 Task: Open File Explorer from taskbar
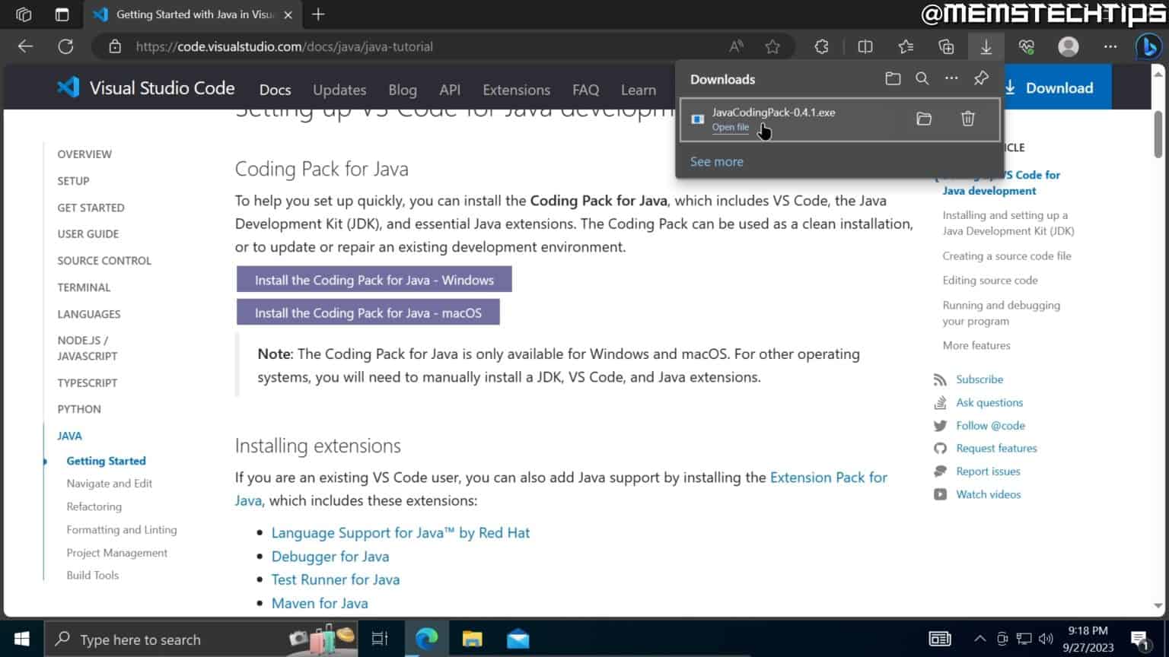tap(472, 640)
